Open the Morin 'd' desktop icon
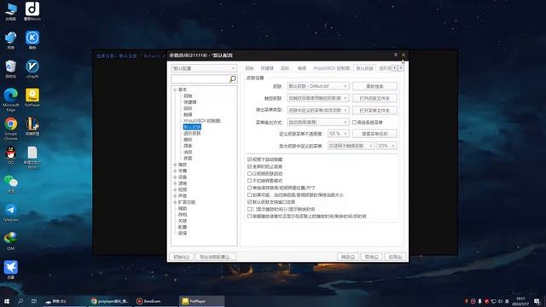The width and height of the screenshot is (546, 307). 32,11
